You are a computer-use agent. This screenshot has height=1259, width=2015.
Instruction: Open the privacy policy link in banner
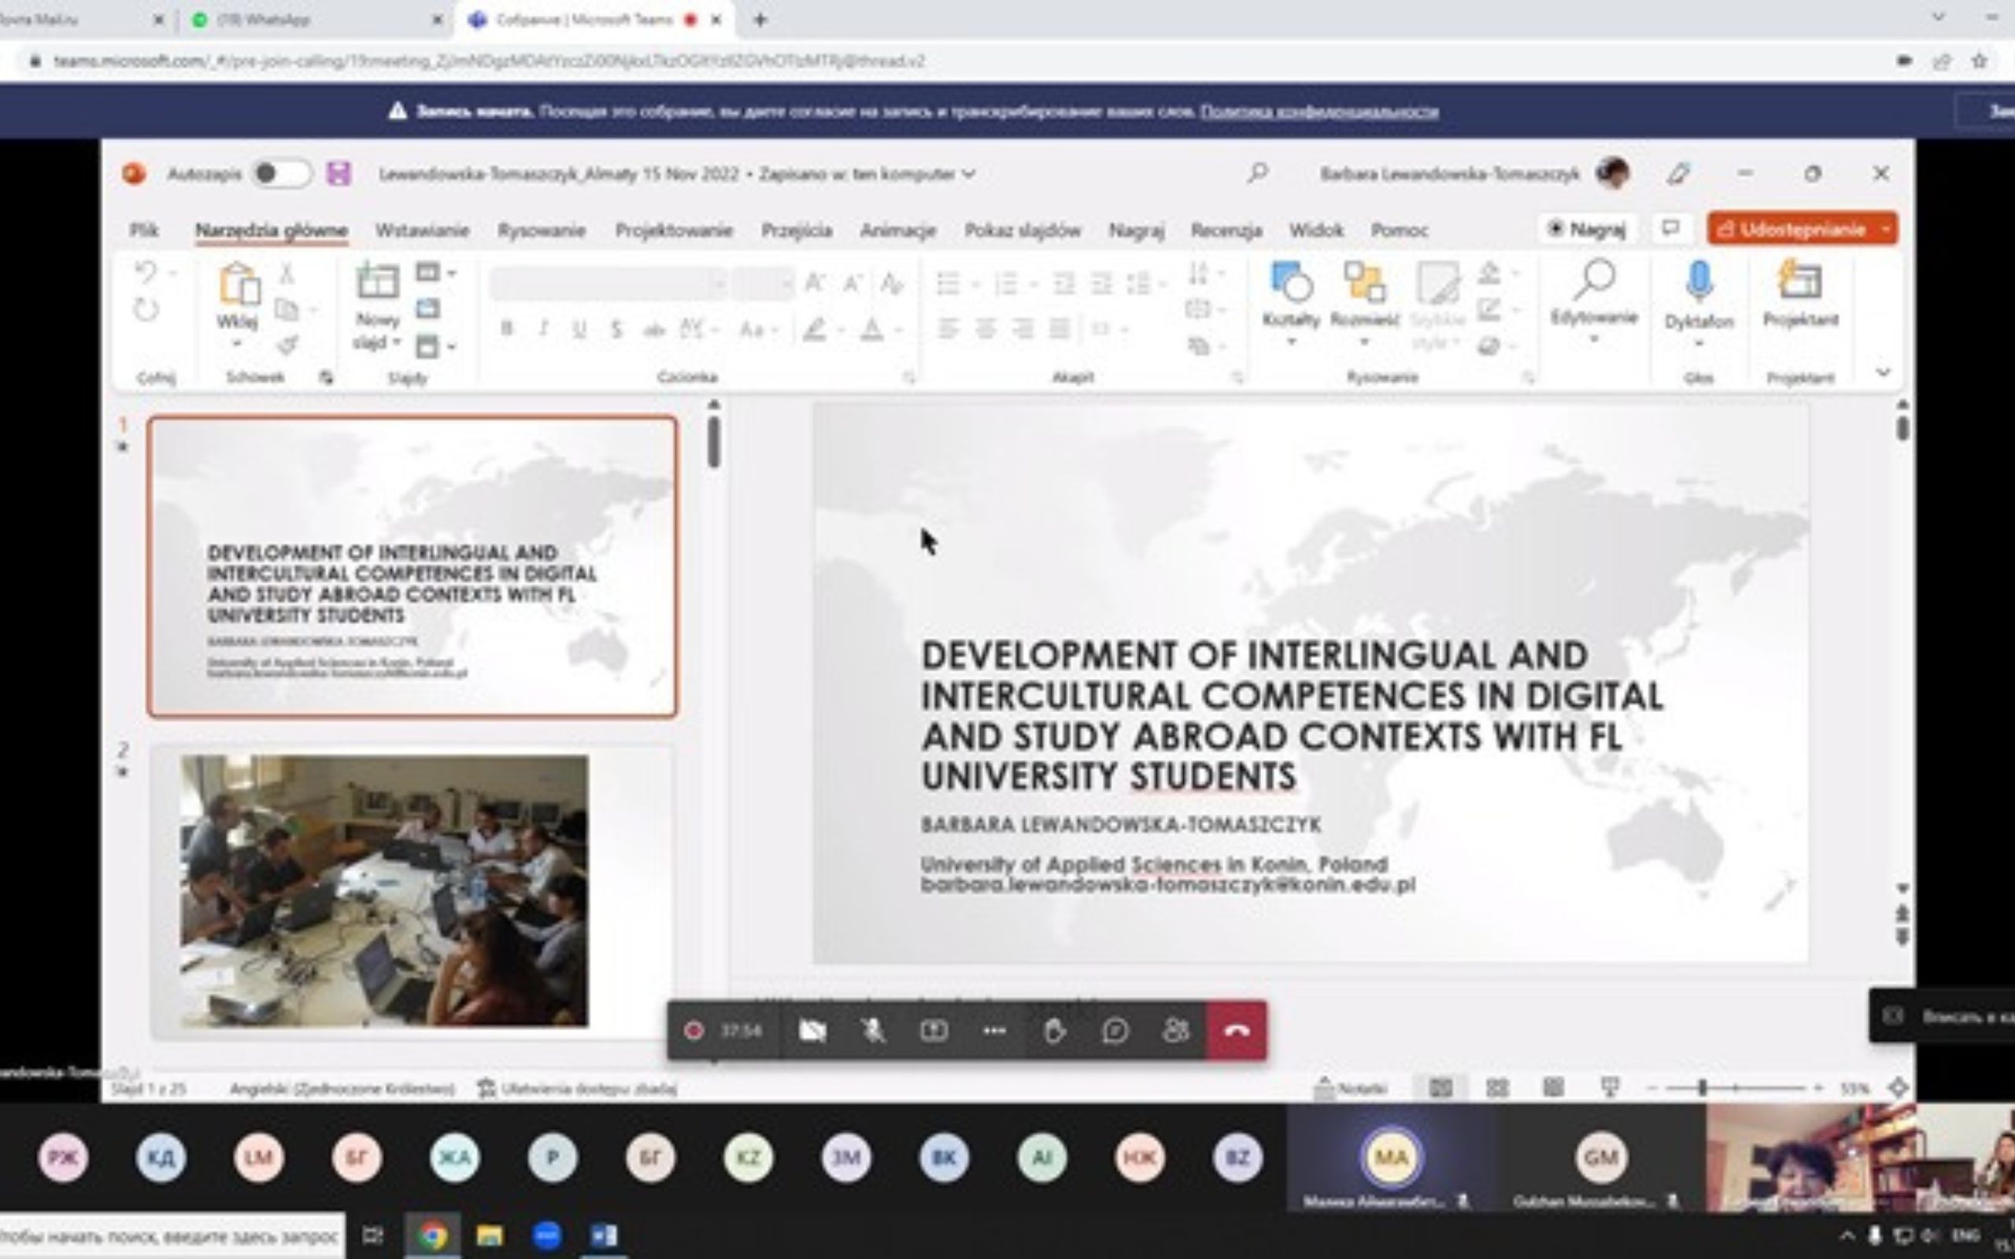(1319, 112)
